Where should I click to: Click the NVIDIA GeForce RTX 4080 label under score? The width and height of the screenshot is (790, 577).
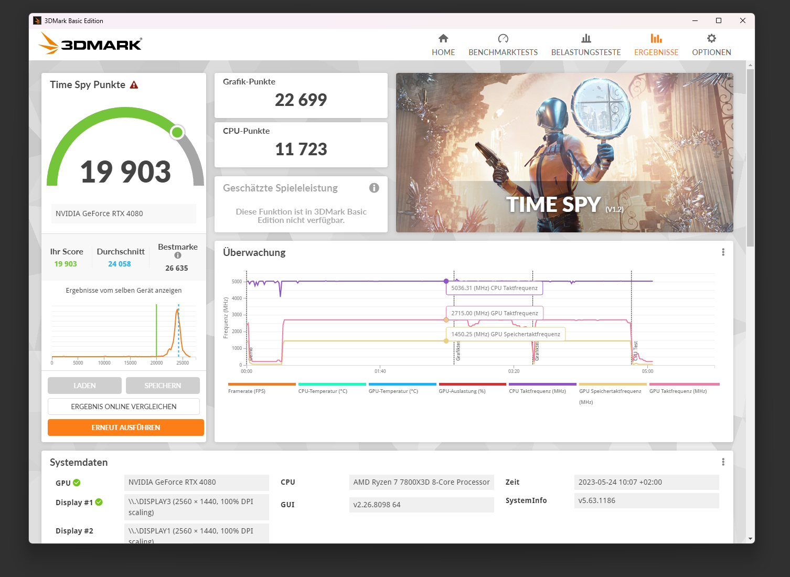pos(124,213)
